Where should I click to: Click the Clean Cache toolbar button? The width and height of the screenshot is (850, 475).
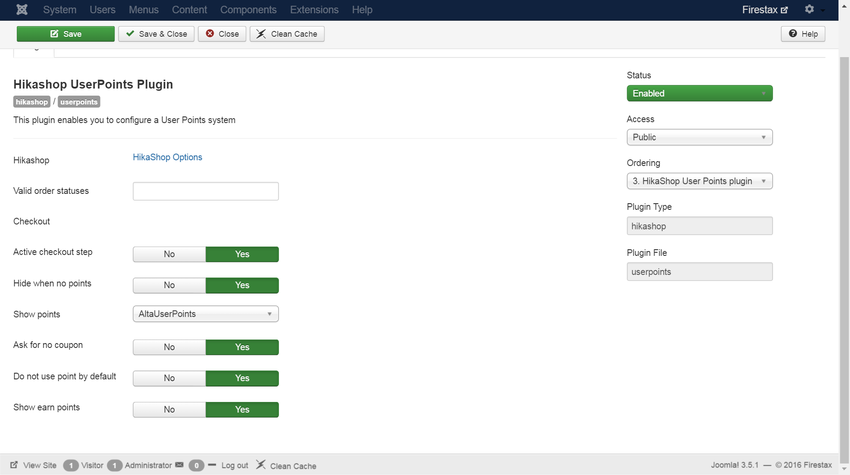[x=287, y=34]
